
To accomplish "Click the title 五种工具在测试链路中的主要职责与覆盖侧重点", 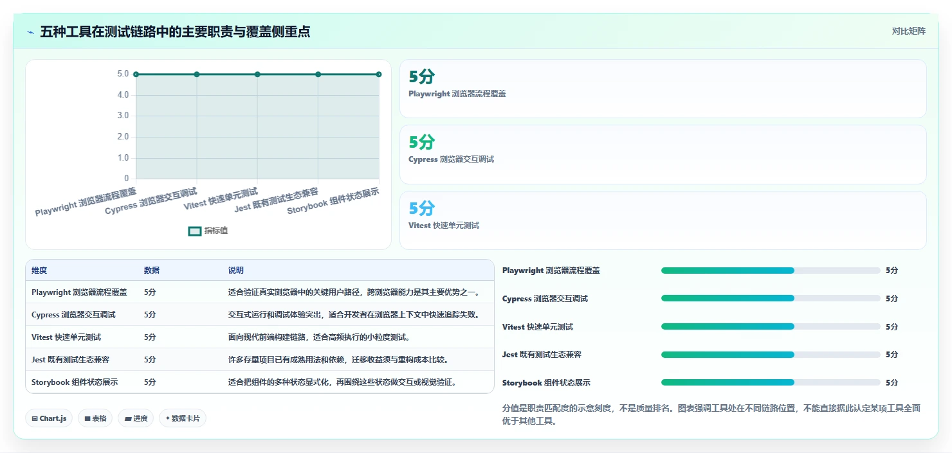I will (175, 31).
